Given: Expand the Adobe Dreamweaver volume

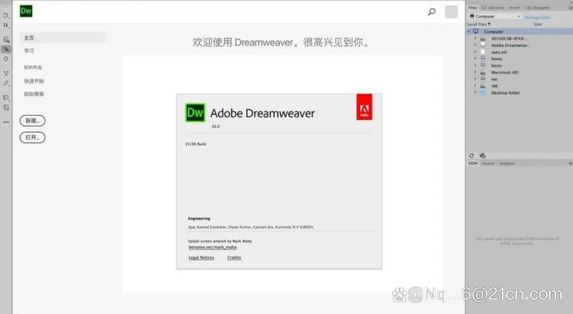Looking at the screenshot, I should point(475,45).
